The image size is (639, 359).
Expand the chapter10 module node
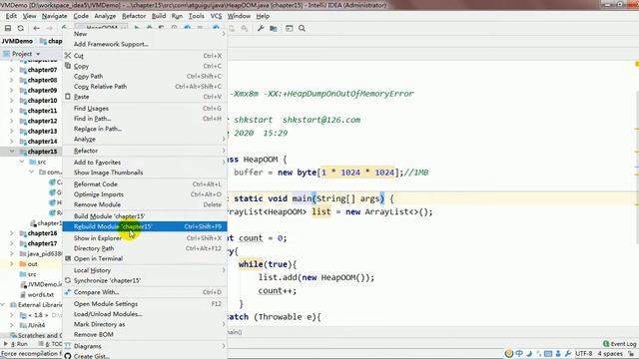(x=11, y=101)
